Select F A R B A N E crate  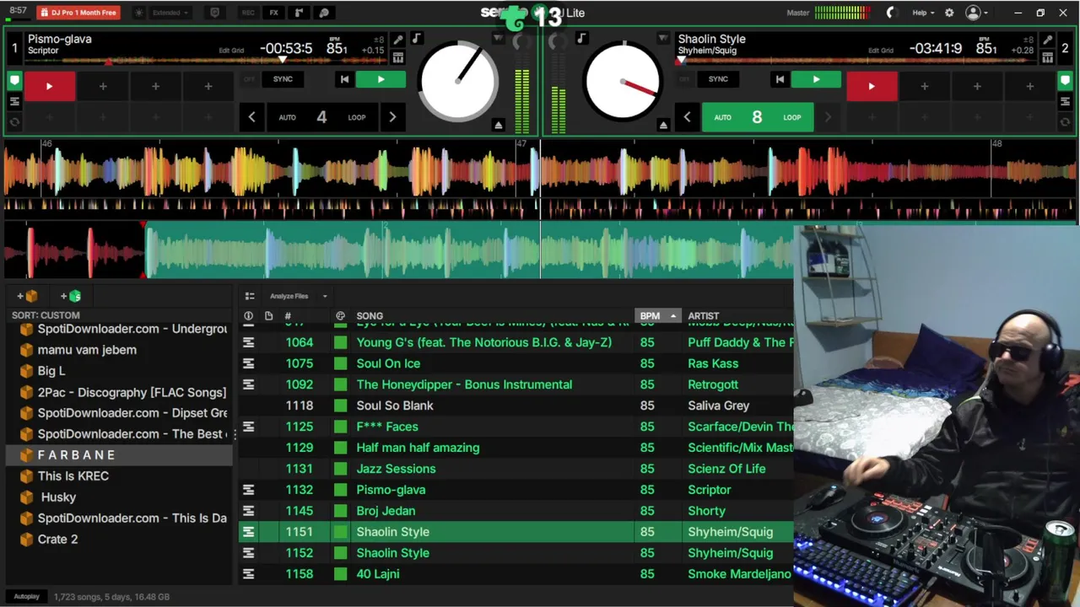coord(119,455)
